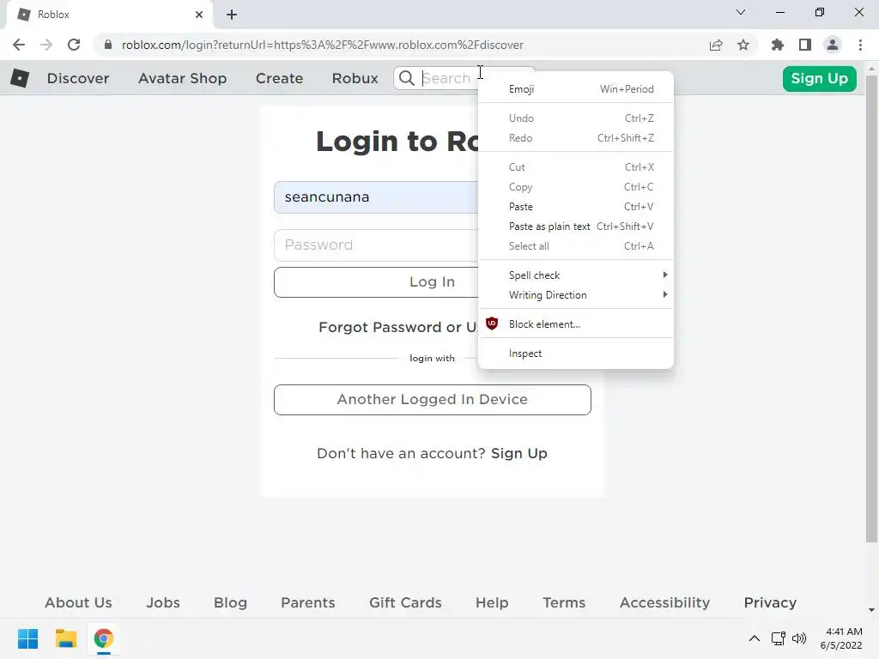Choose Block element... menu entry
This screenshot has width=879, height=659.
point(576,323)
